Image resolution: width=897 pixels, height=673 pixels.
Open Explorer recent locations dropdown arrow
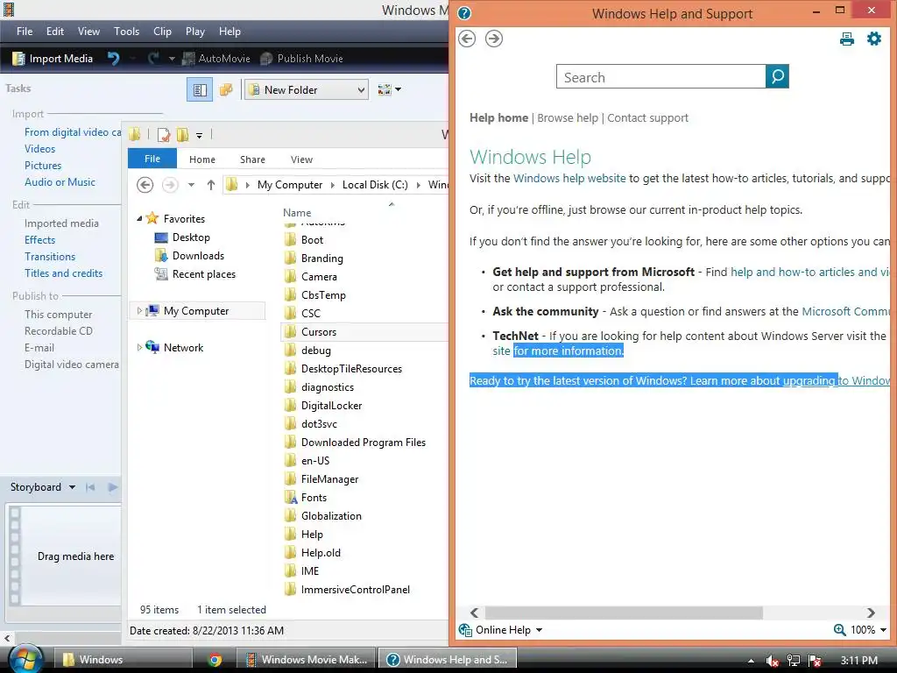[x=191, y=185]
